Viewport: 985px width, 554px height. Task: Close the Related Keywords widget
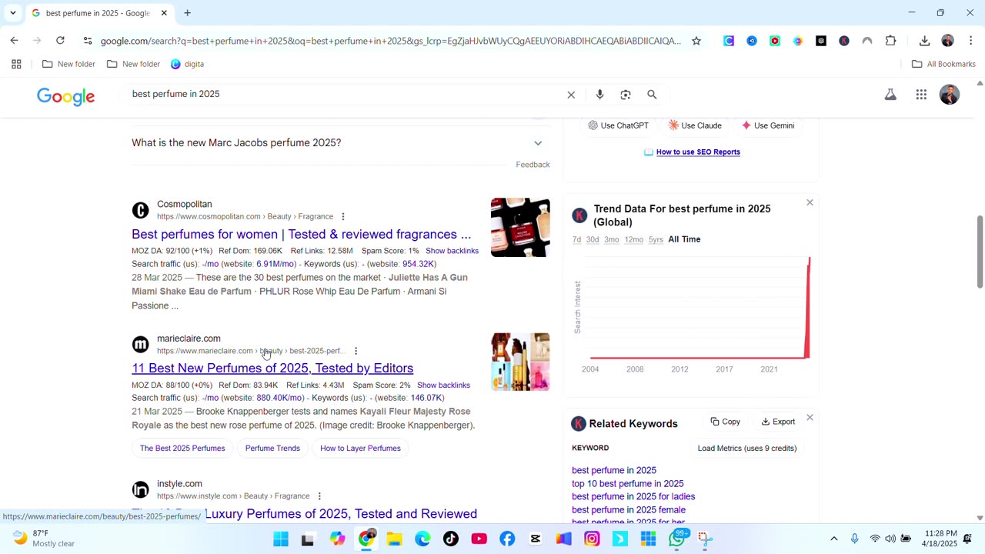point(810,418)
